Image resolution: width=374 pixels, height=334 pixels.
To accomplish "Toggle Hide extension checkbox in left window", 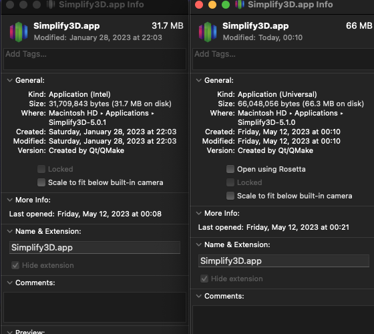I will pyautogui.click(x=15, y=265).
